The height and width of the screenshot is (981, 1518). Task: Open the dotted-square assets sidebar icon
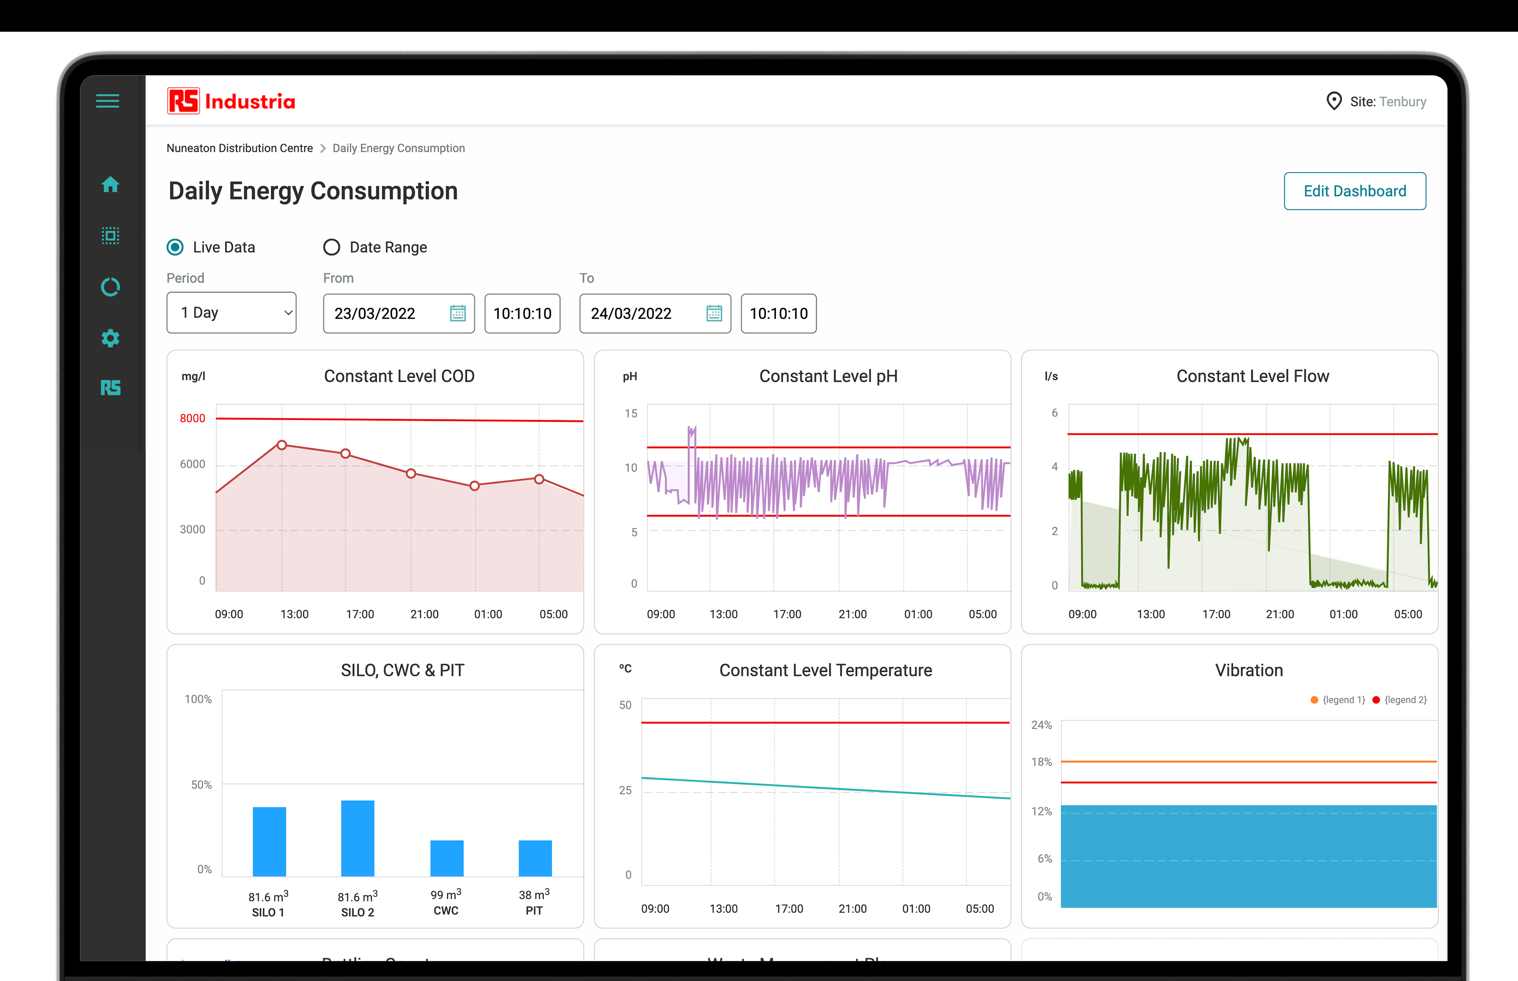coord(110,236)
